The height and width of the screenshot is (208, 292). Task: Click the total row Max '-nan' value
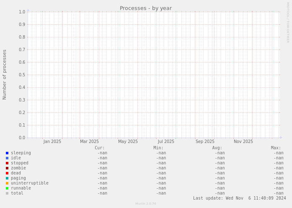[279, 193]
